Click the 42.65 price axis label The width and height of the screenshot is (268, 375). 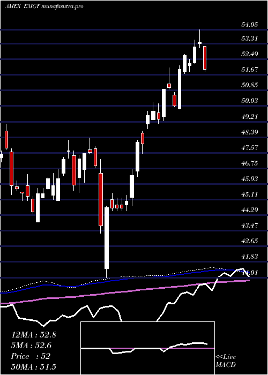(x=249, y=241)
